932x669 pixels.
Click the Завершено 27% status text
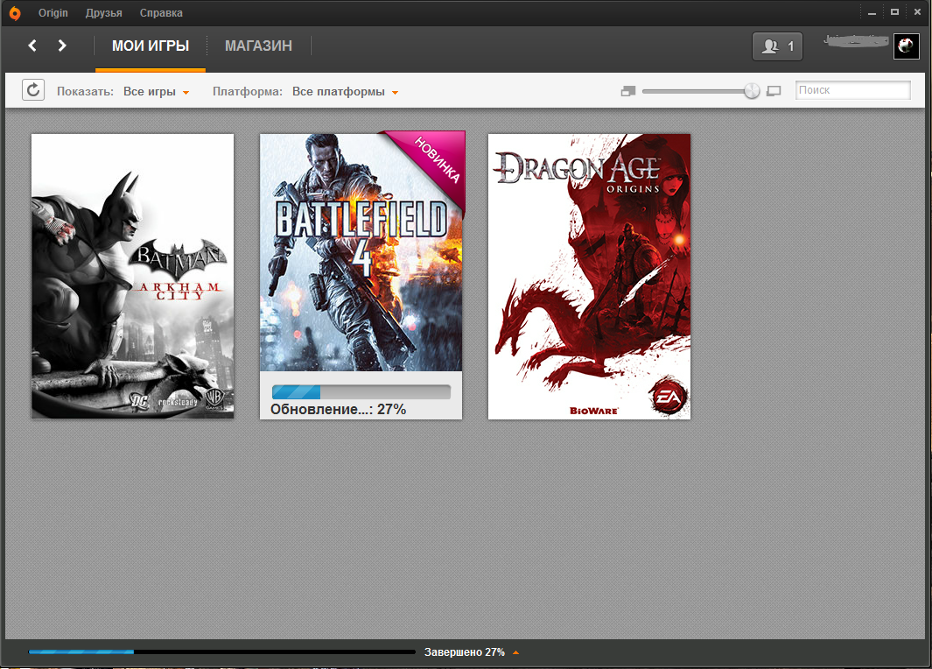coord(464,652)
